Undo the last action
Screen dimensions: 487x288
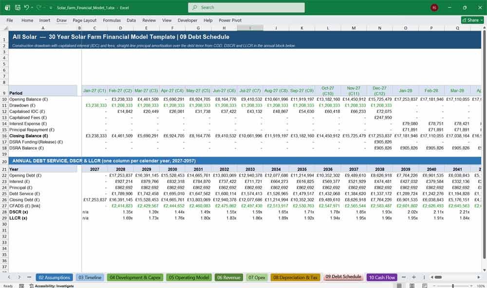pyautogui.click(x=26, y=7)
